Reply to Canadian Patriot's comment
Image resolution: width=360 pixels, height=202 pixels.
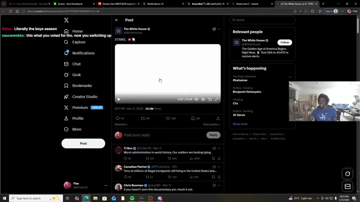pos(127,177)
